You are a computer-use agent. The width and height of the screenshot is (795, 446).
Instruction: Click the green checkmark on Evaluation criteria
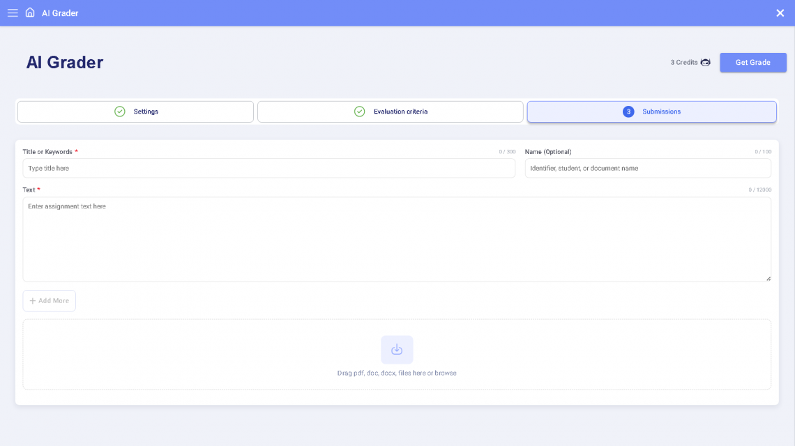point(360,111)
